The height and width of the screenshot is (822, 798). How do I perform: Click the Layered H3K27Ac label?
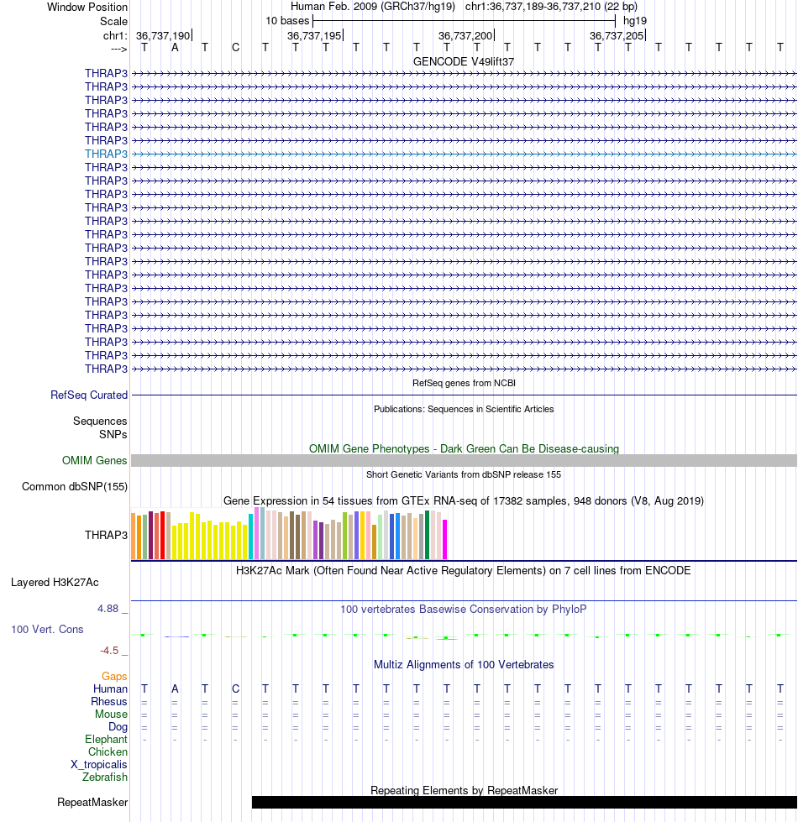point(55,583)
